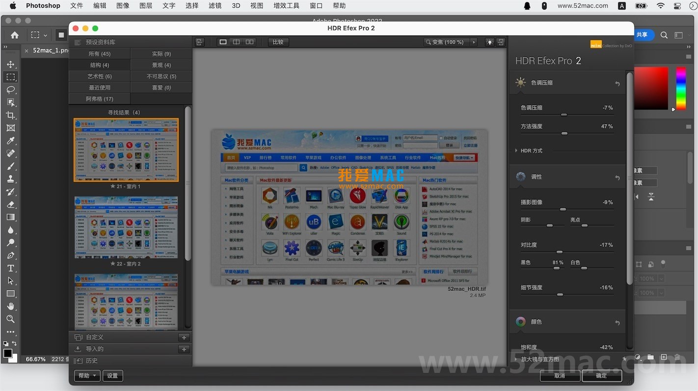Select the Clone Stamp tool

click(11, 179)
